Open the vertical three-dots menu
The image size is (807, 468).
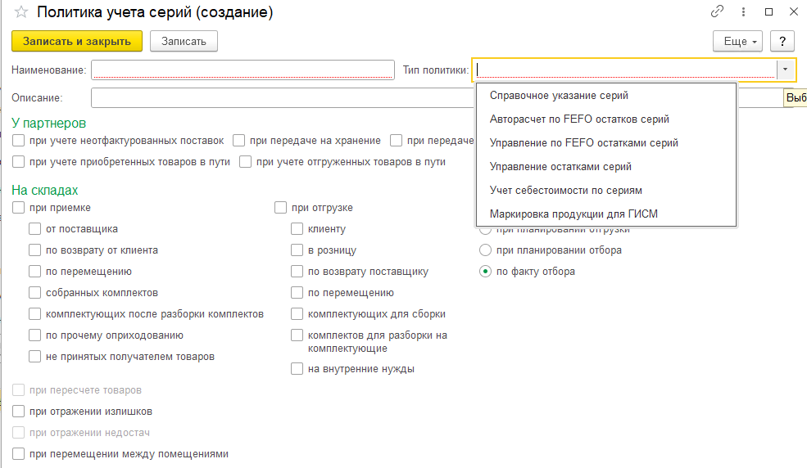(x=744, y=12)
